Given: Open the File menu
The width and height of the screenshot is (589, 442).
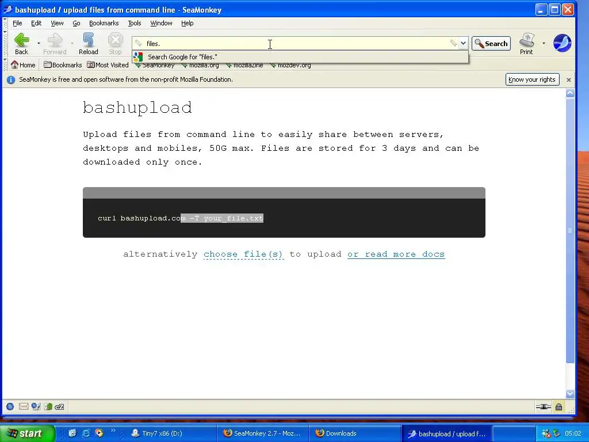Looking at the screenshot, I should 17,23.
